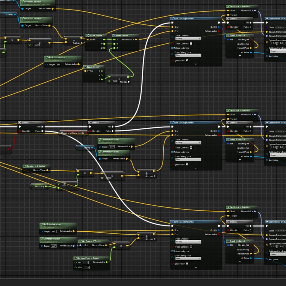Click the Get Forward Vector node icon

point(81,241)
